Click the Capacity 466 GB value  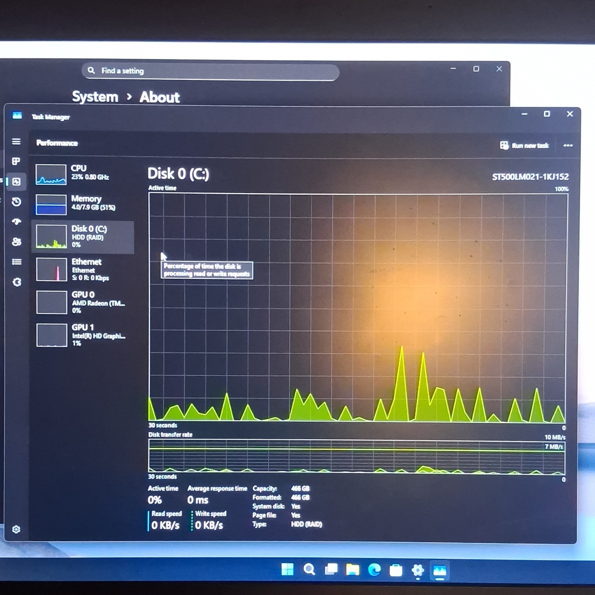[300, 488]
